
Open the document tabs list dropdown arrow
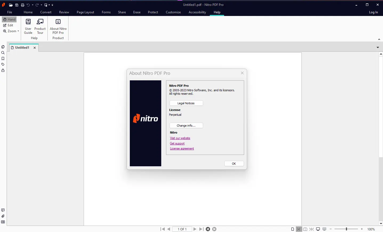pos(378,47)
